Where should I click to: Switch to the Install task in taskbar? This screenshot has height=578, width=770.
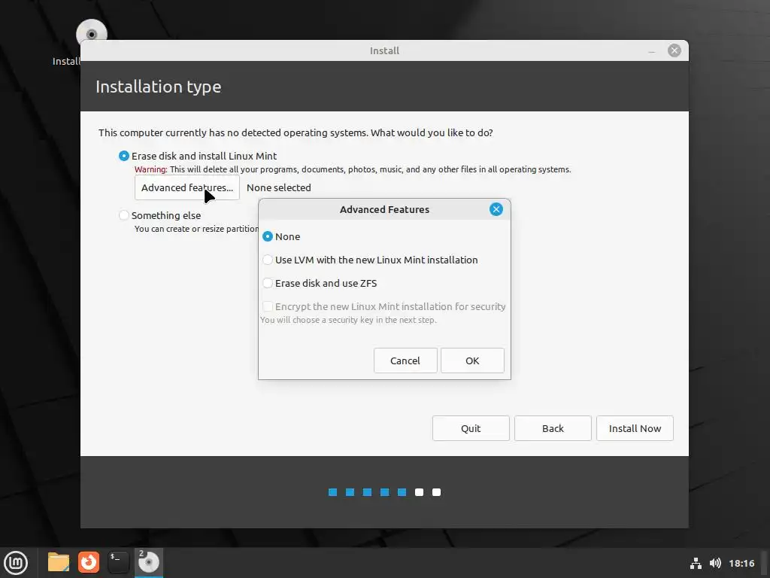[148, 562]
